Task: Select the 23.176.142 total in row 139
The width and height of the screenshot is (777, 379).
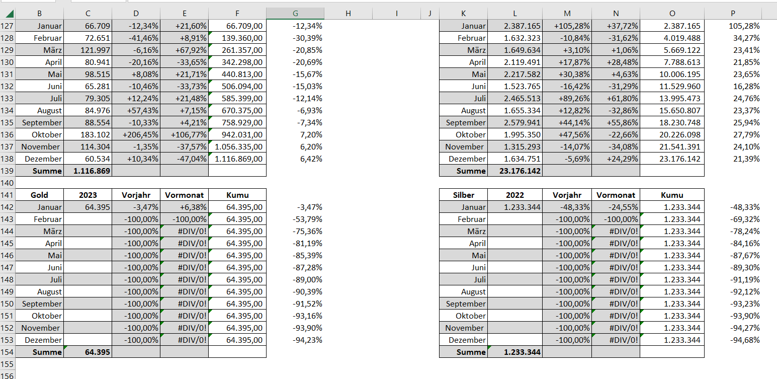Action: pos(515,171)
